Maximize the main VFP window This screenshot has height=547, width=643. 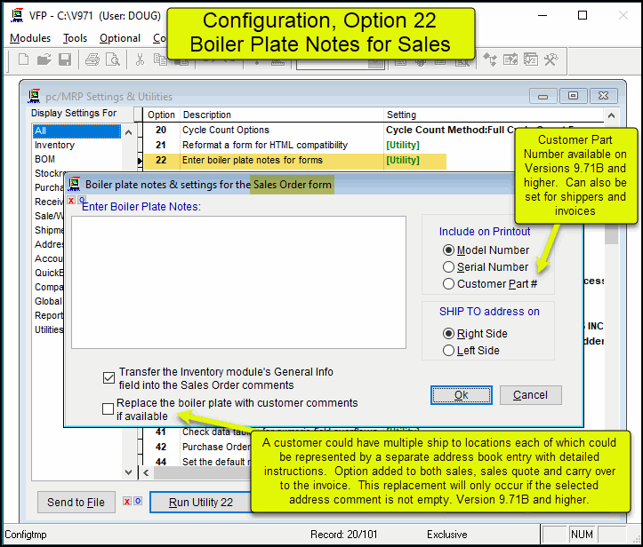583,16
